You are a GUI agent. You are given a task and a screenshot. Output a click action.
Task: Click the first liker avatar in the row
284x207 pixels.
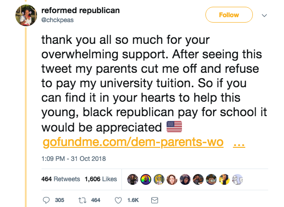(x=133, y=179)
